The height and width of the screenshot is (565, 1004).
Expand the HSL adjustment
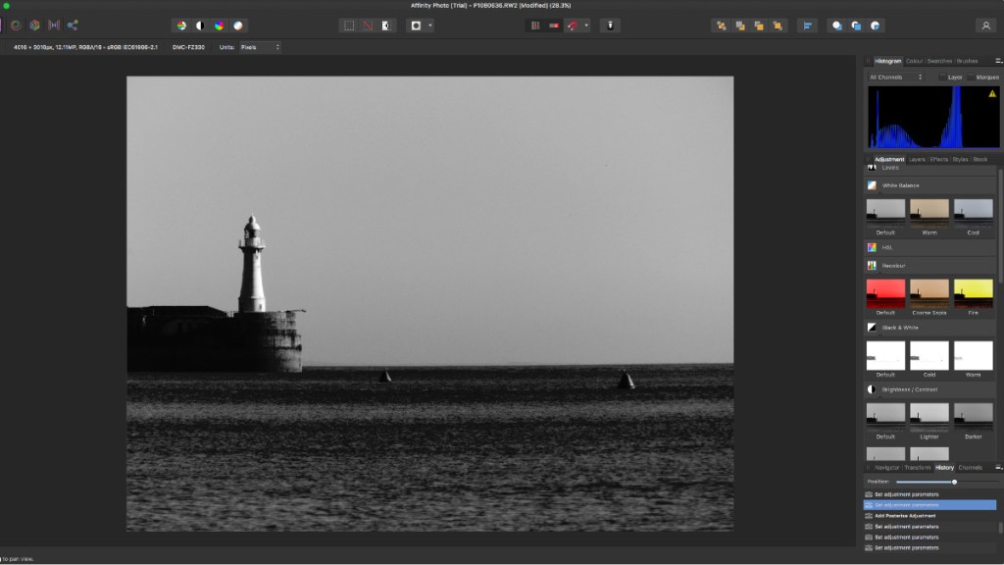click(886, 247)
